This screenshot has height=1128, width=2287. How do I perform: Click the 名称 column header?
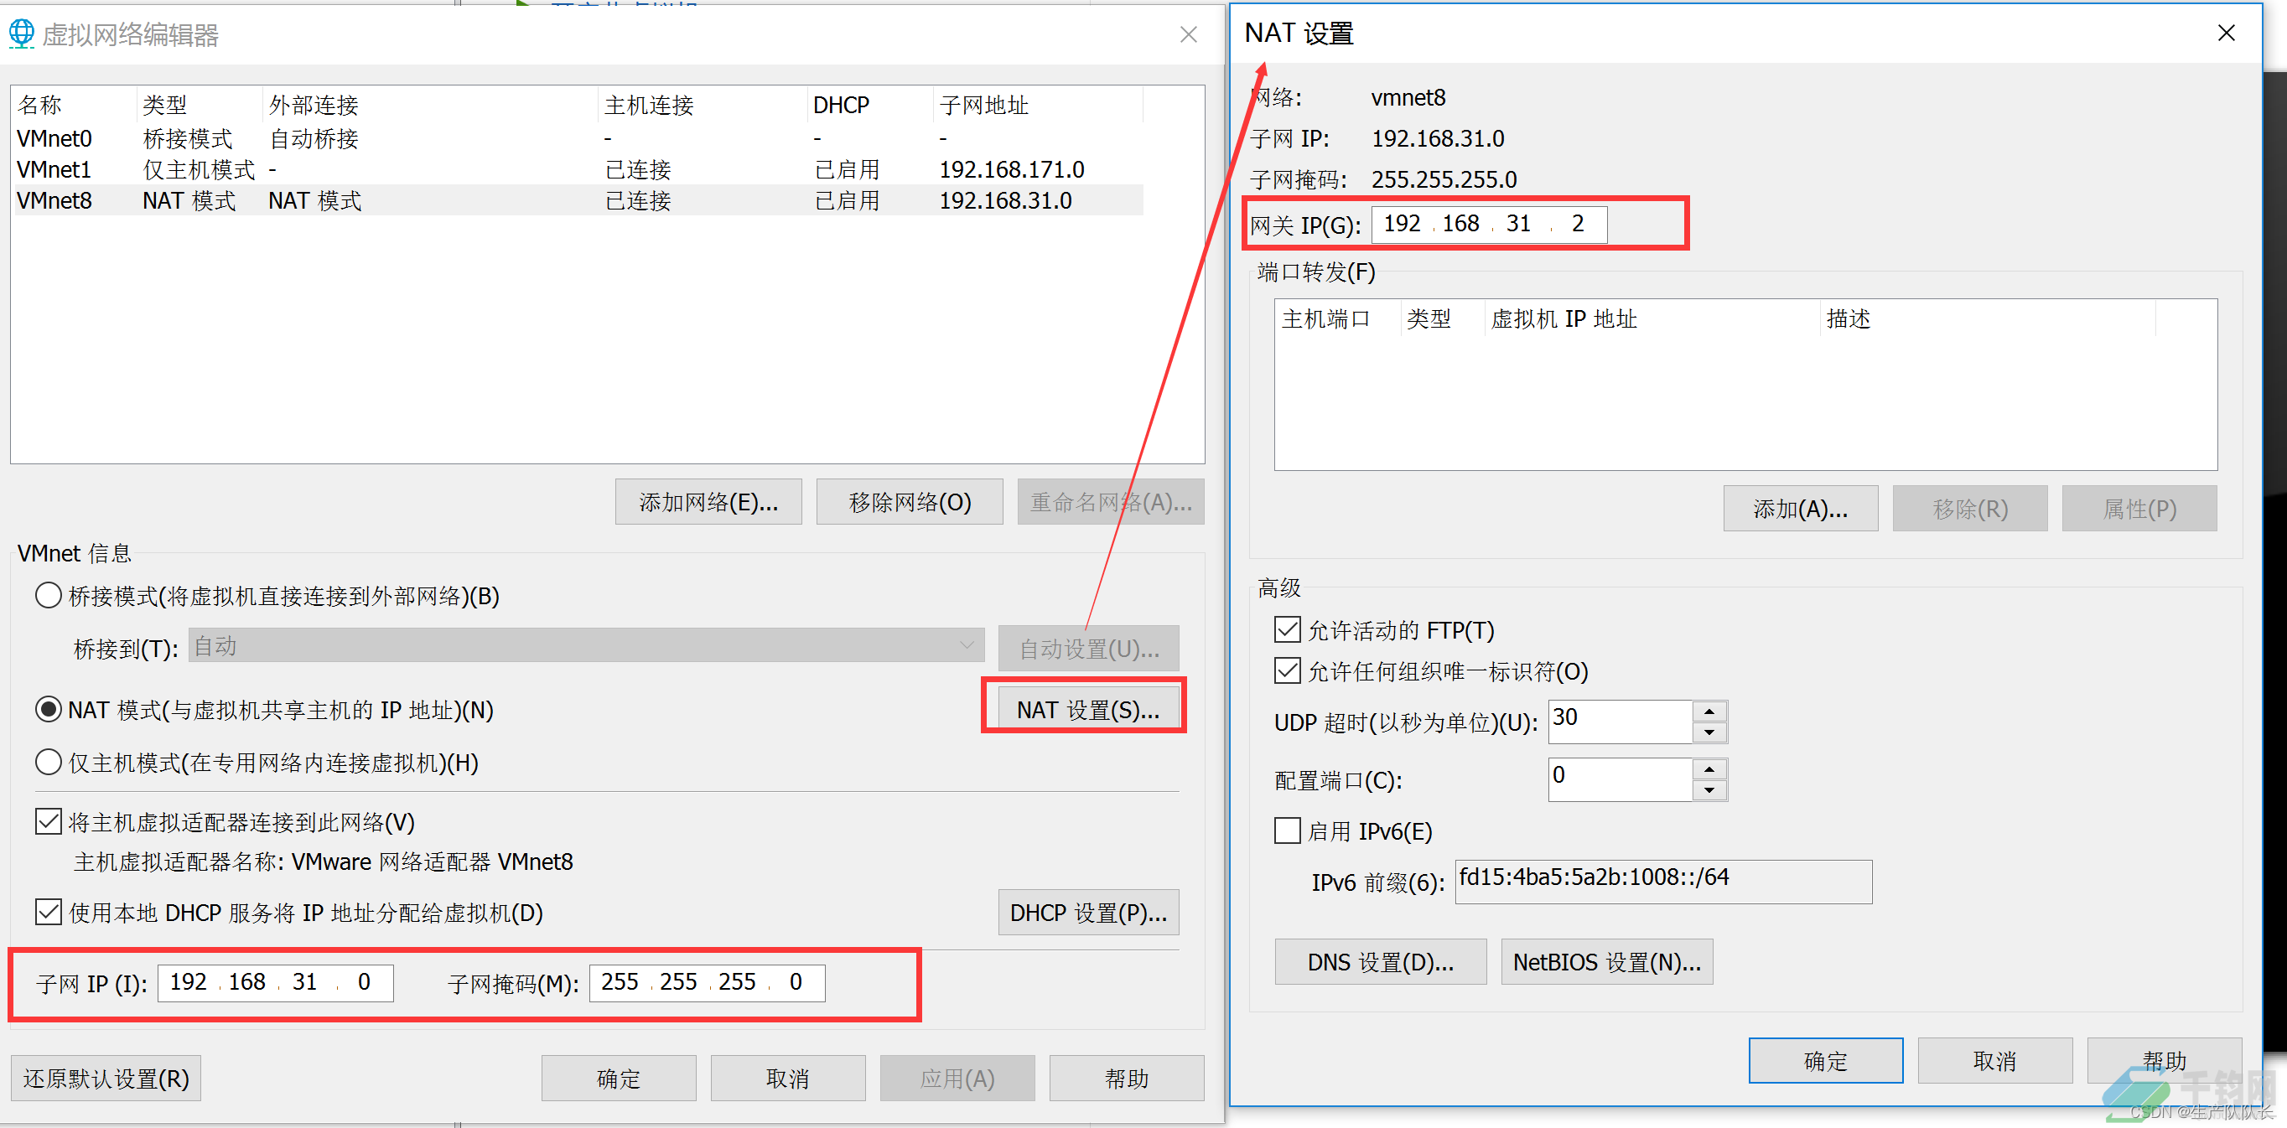coord(74,105)
